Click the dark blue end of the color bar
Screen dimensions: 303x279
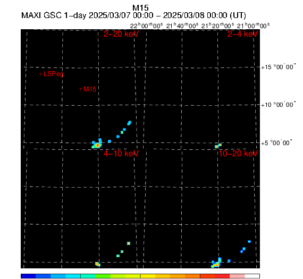point(28,276)
